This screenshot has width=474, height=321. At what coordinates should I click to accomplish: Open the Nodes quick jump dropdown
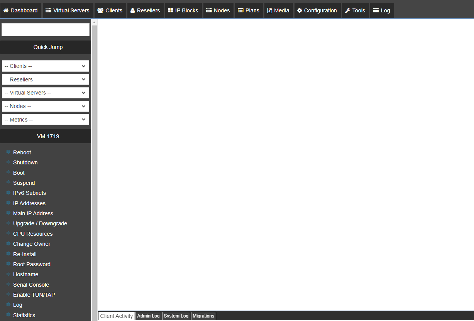coord(46,106)
